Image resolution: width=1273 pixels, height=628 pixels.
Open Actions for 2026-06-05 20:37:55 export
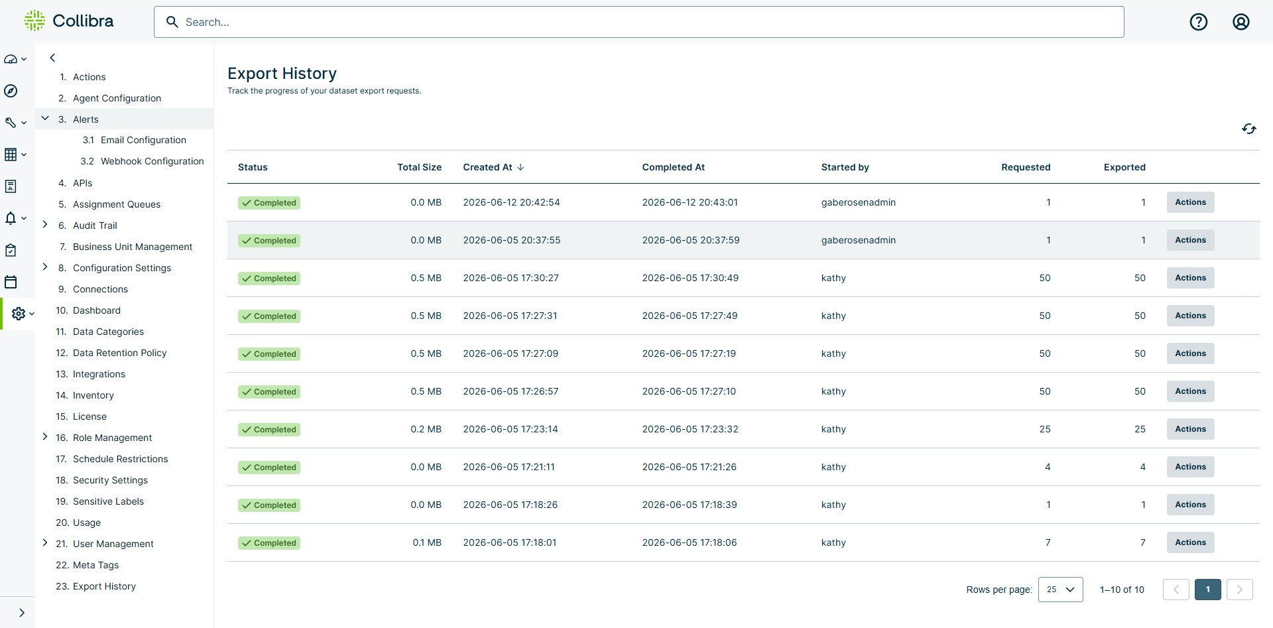pyautogui.click(x=1190, y=240)
